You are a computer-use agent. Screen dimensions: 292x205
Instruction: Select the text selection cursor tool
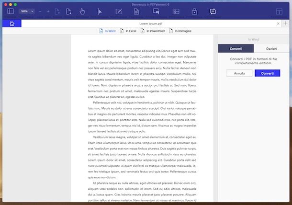100,11
